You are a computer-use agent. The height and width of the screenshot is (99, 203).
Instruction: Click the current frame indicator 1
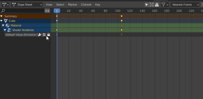point(57,11)
